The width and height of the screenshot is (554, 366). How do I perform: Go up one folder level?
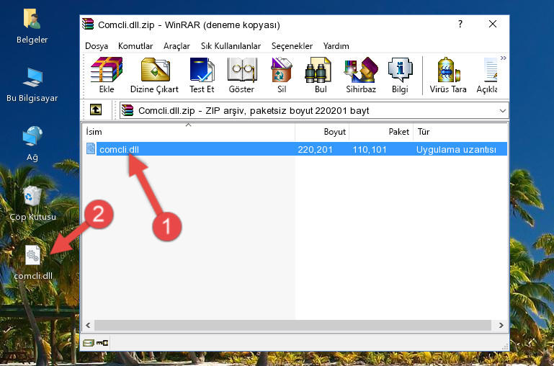coord(96,110)
